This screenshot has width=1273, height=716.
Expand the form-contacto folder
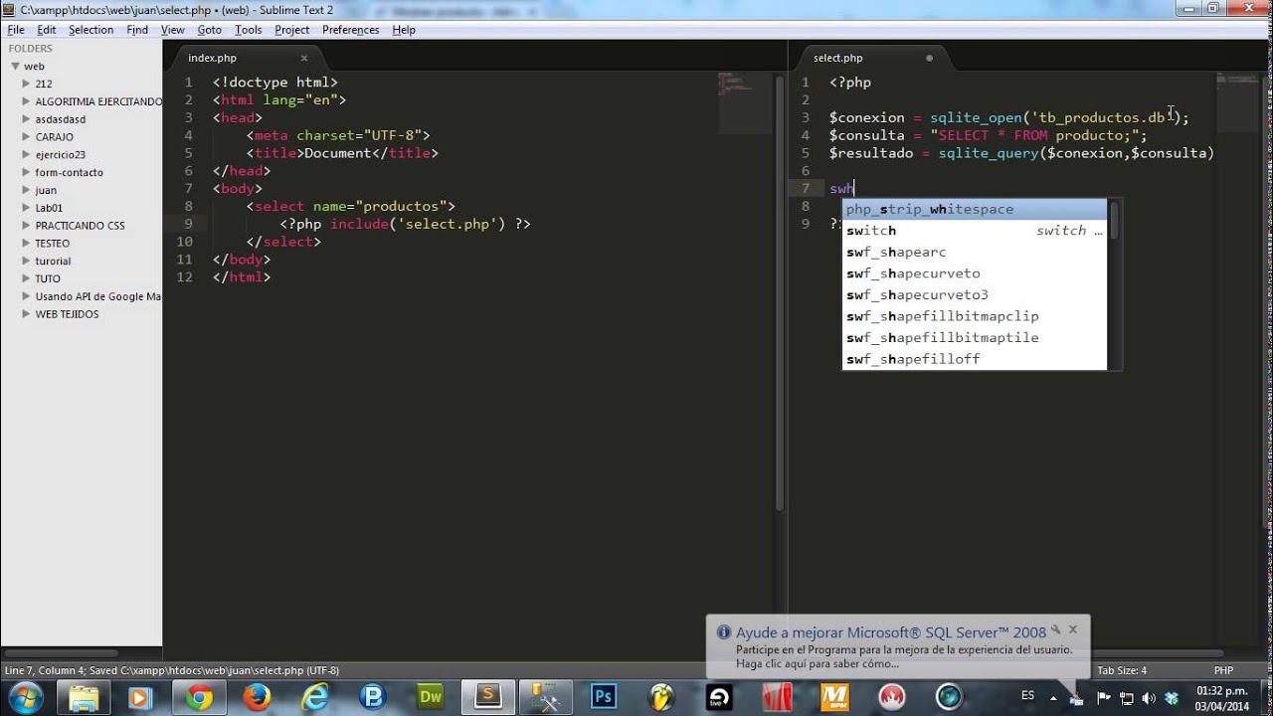[26, 172]
